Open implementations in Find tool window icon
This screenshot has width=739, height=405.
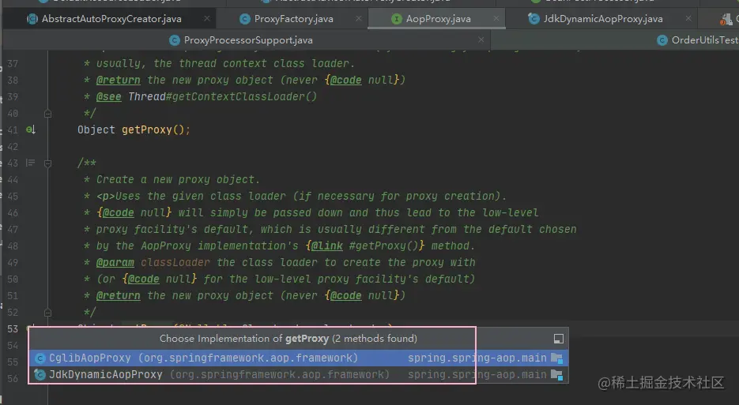click(x=559, y=339)
